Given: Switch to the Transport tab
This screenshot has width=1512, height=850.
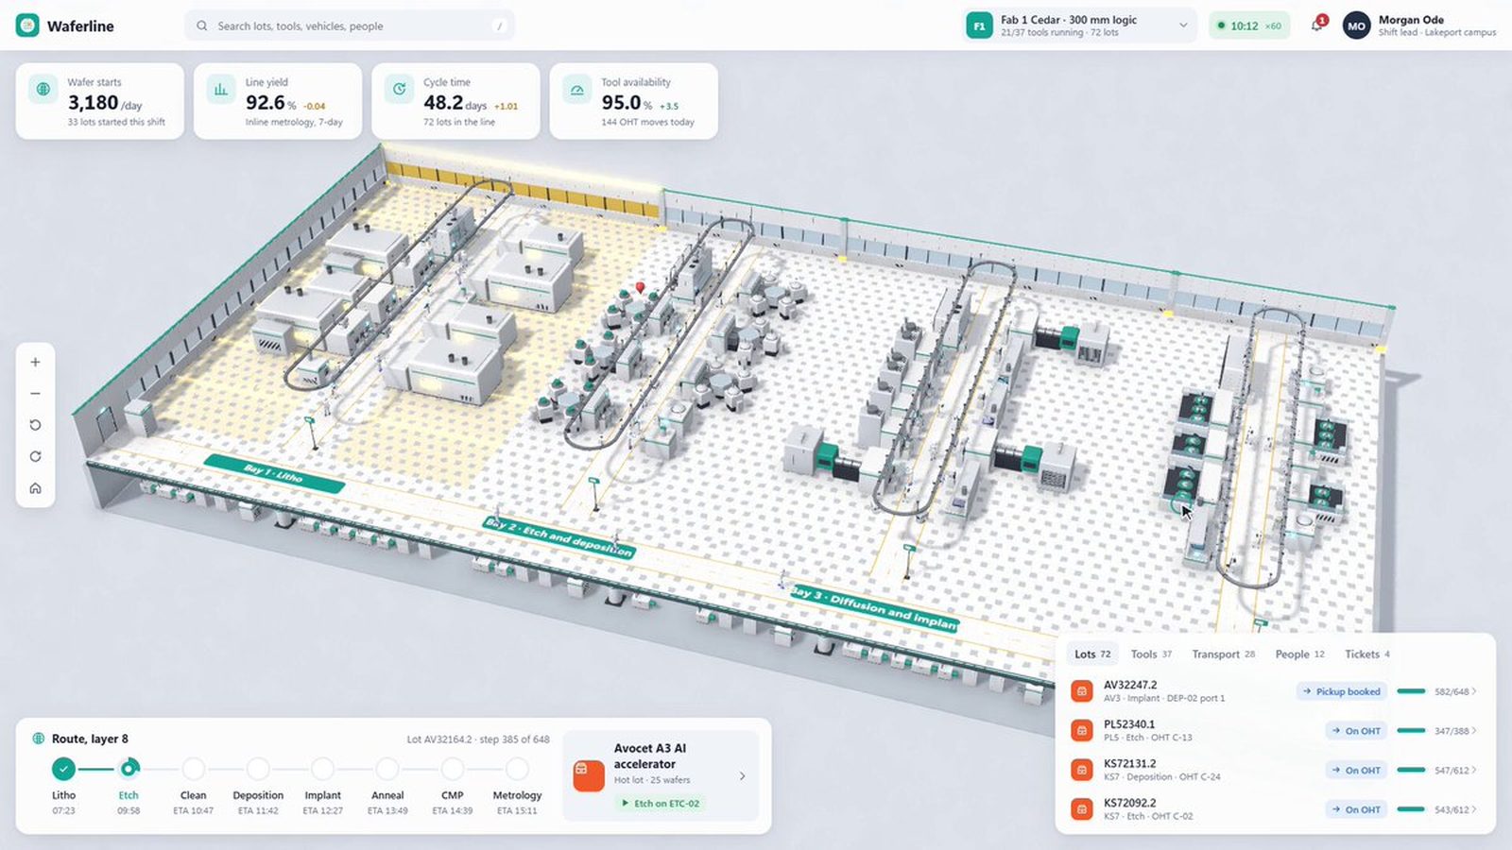Looking at the screenshot, I should [x=1223, y=654].
